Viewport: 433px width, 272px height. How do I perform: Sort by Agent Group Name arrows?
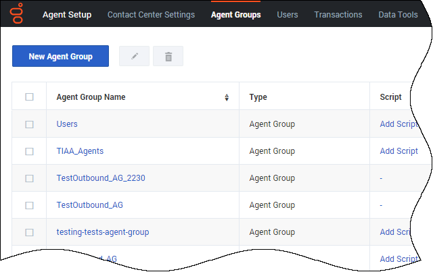tap(227, 97)
